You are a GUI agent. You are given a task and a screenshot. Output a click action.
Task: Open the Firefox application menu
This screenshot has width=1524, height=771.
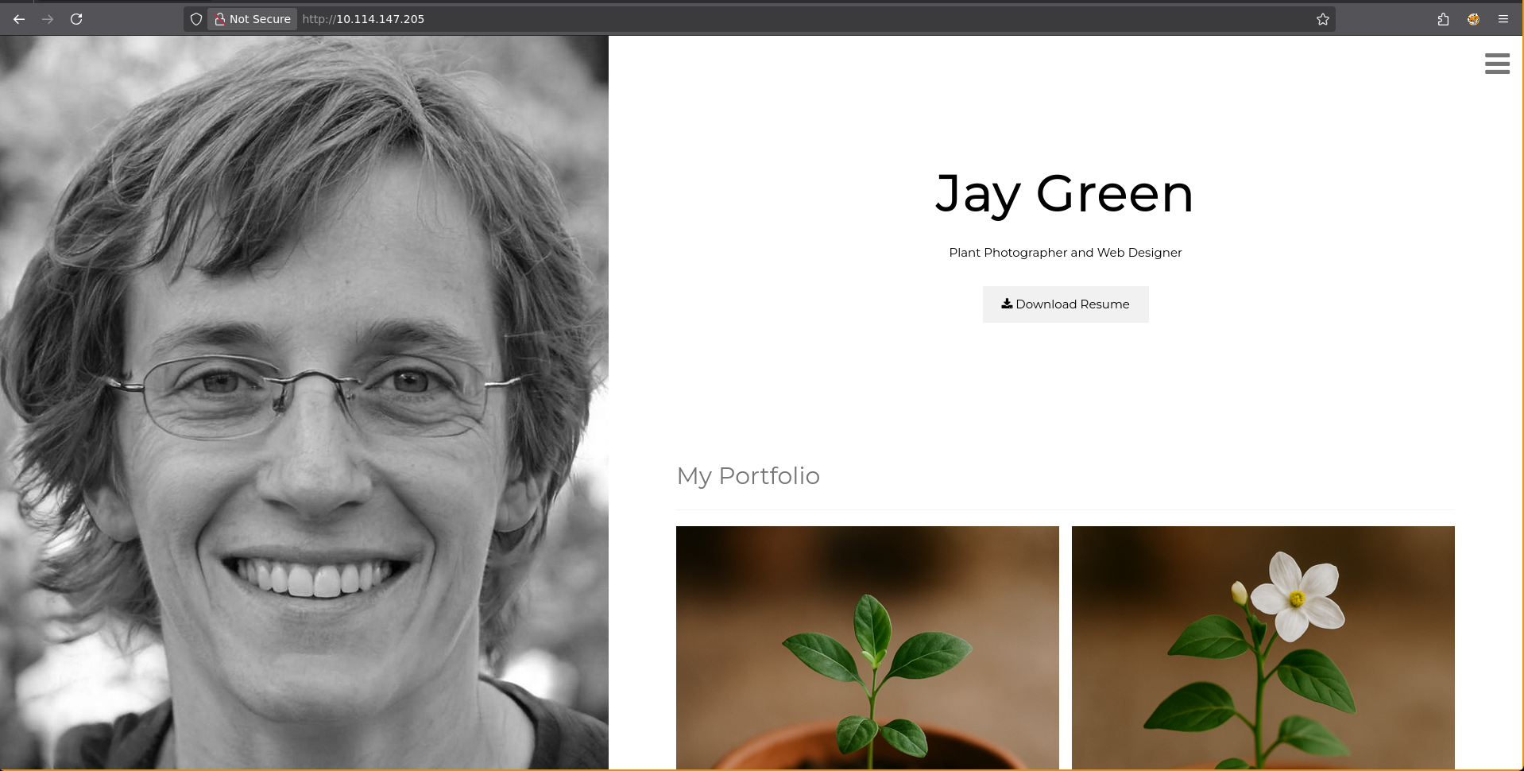[x=1503, y=19]
